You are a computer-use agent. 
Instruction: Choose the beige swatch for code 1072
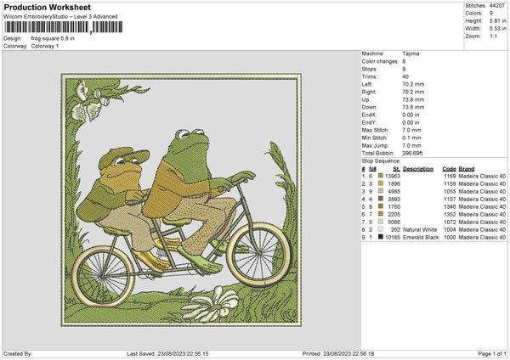click(x=381, y=222)
